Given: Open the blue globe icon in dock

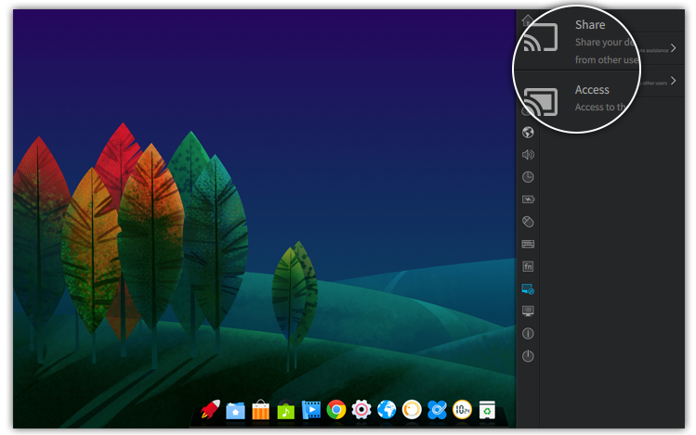Looking at the screenshot, I should (x=387, y=410).
